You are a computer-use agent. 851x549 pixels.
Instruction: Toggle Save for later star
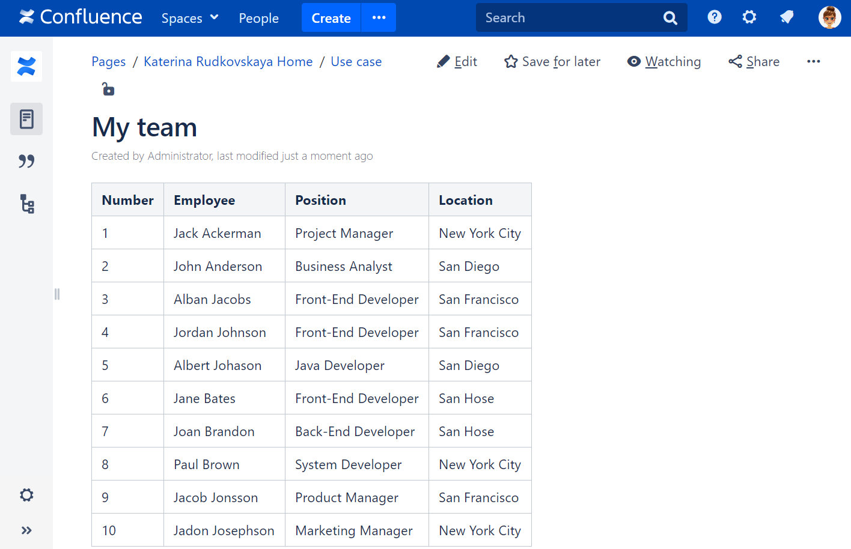pyautogui.click(x=552, y=62)
